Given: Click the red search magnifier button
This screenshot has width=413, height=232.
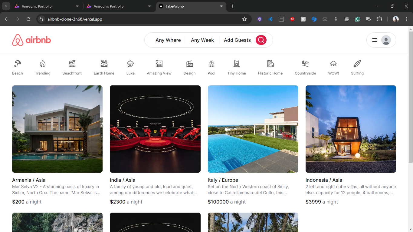Looking at the screenshot, I should coord(261,40).
